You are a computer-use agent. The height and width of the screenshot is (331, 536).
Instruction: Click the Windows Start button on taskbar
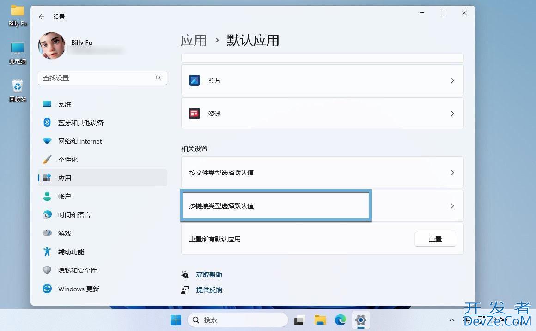pyautogui.click(x=176, y=320)
